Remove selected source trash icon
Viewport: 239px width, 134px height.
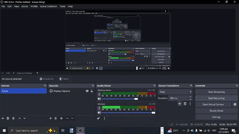coord(56,118)
